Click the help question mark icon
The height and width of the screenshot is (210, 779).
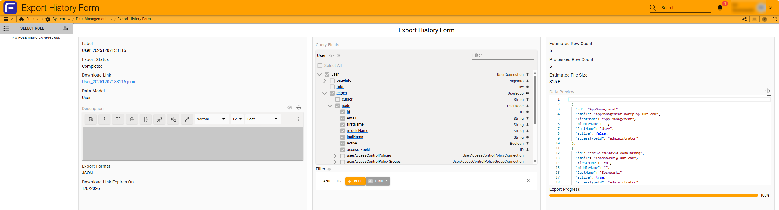tap(764, 19)
